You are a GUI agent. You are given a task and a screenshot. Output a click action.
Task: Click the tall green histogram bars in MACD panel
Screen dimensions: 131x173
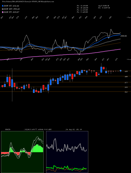point(37,148)
